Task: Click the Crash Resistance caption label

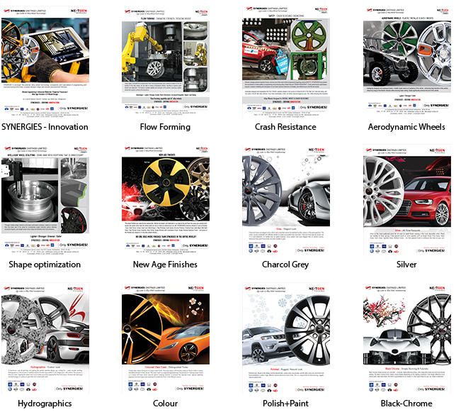Action: coord(285,127)
